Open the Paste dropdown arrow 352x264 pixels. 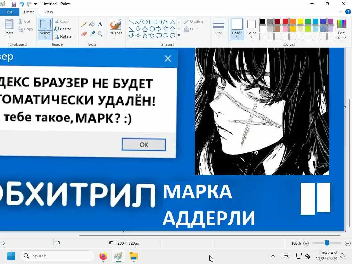coord(9,37)
